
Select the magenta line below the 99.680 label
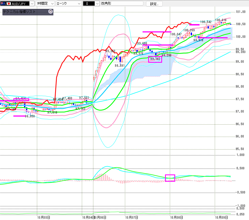[x=158, y=45]
